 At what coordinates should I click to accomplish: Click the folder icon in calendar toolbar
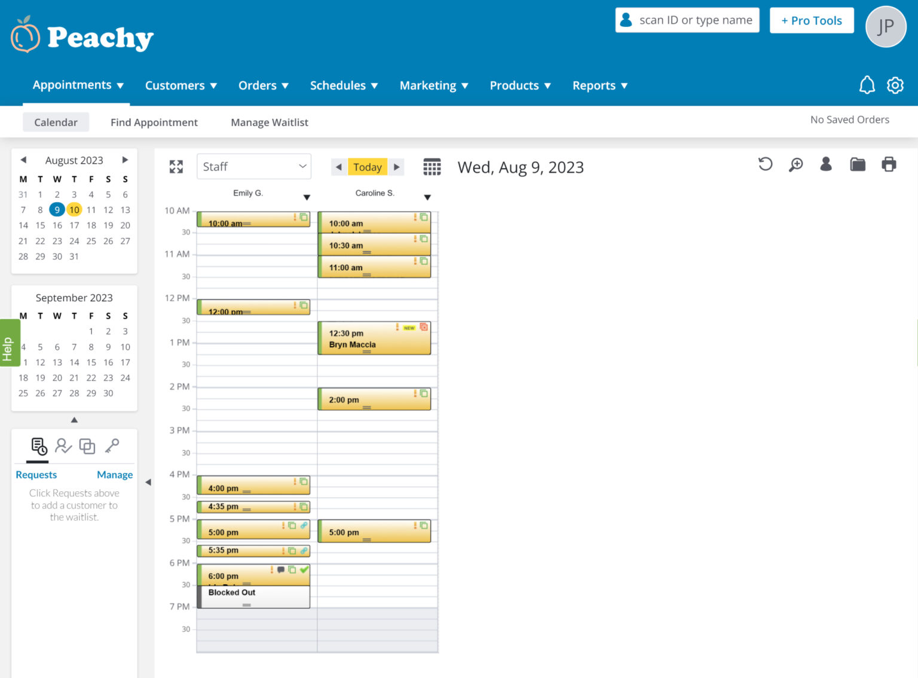(x=858, y=164)
